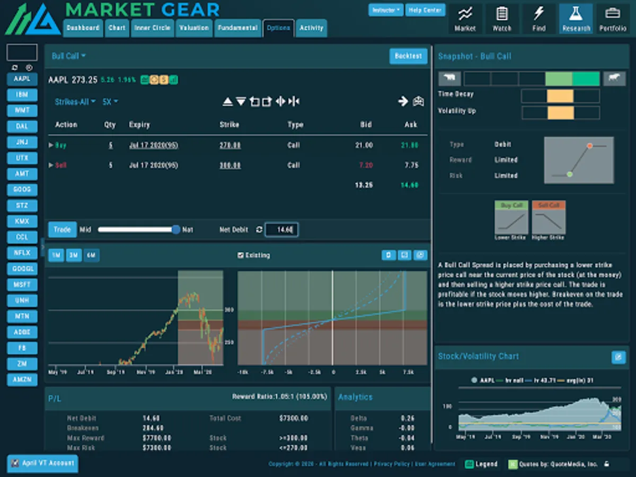The width and height of the screenshot is (636, 477).
Task: Click the narrow strikes arrows icon
Action: pyautogui.click(x=295, y=102)
